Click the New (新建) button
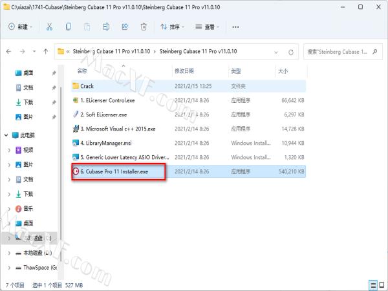The width and height of the screenshot is (388, 291). (20, 27)
